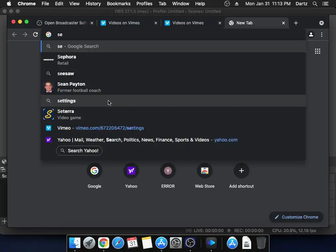Choose the Seterra Video game suggestion

(173, 114)
